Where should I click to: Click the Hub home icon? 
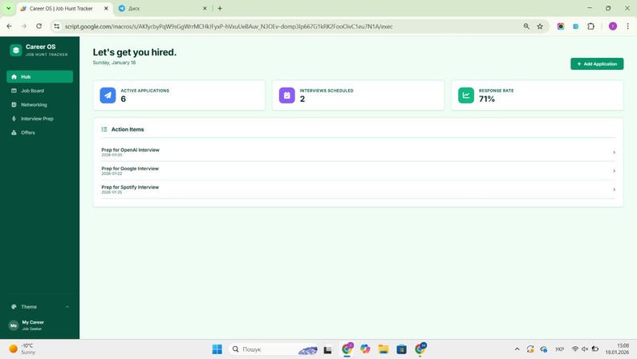(x=14, y=76)
